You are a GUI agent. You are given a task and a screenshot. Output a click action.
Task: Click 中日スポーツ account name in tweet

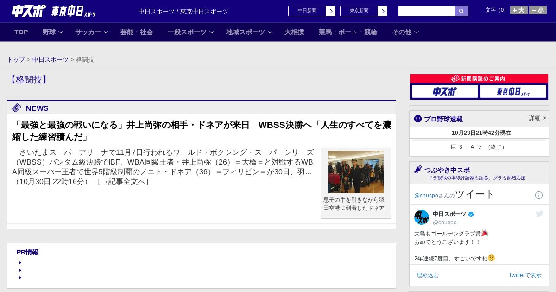point(449,214)
